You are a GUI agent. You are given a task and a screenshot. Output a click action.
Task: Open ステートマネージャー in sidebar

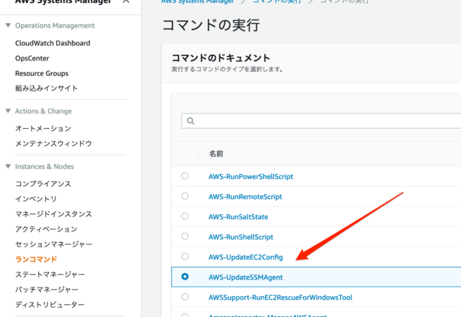[x=50, y=275]
